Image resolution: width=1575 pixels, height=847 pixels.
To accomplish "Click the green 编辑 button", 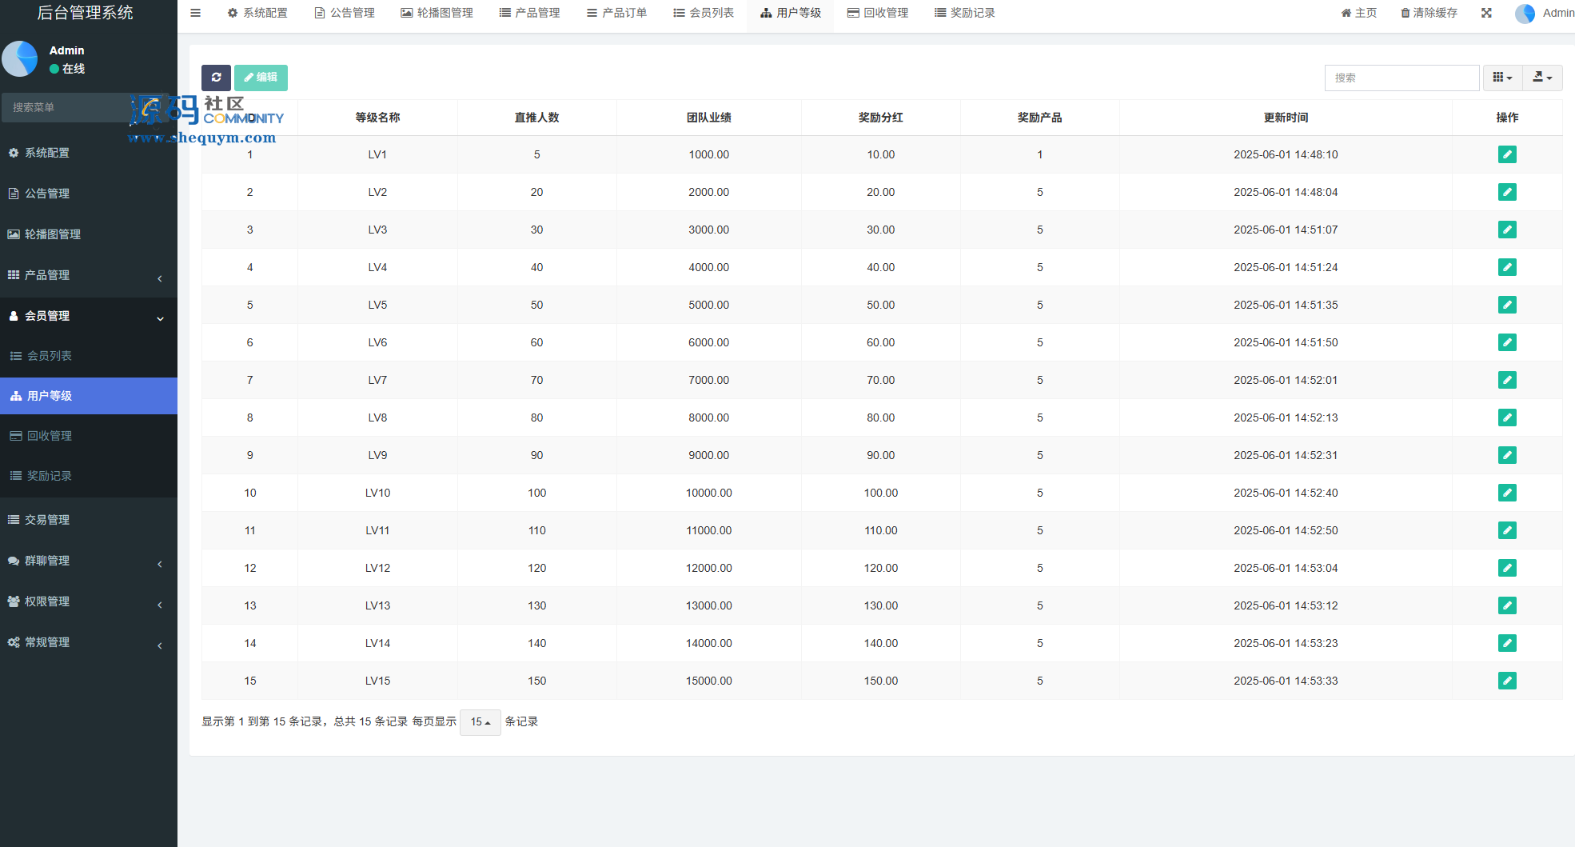I will click(x=261, y=78).
